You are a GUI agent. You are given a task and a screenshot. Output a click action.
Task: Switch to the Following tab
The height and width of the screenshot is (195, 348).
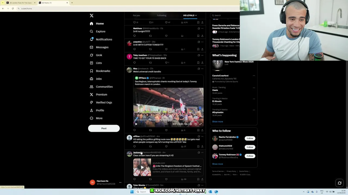coord(161,15)
